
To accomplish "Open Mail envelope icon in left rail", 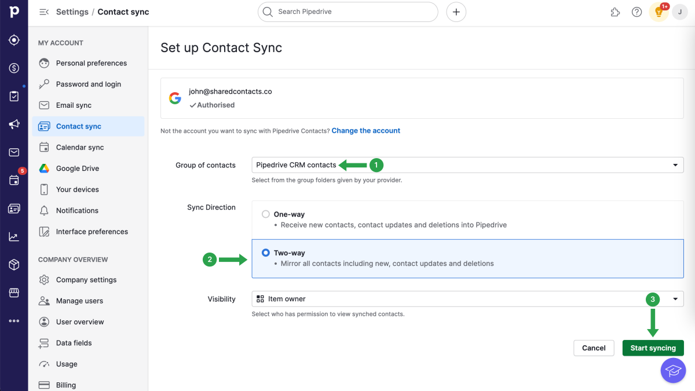I will pyautogui.click(x=14, y=152).
